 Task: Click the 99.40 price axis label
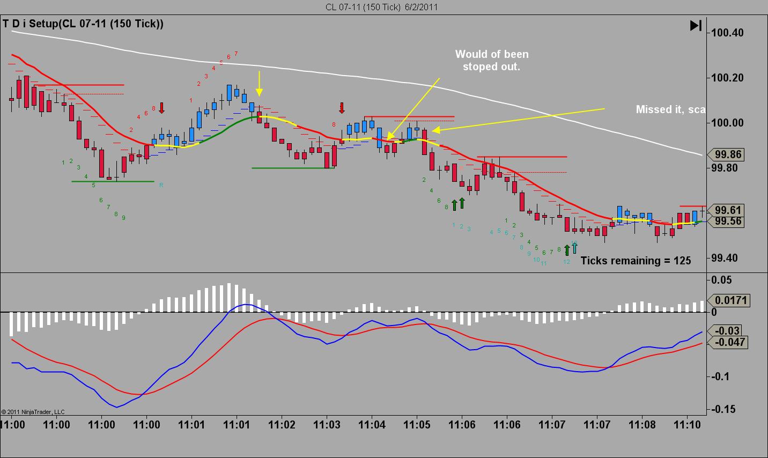(724, 258)
